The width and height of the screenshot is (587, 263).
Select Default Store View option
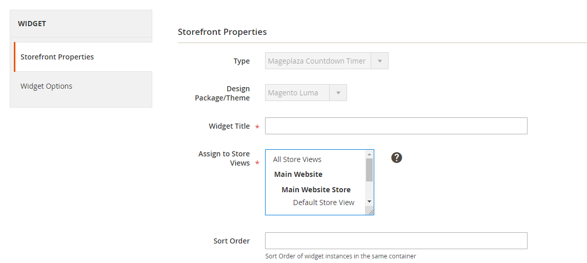click(x=323, y=203)
